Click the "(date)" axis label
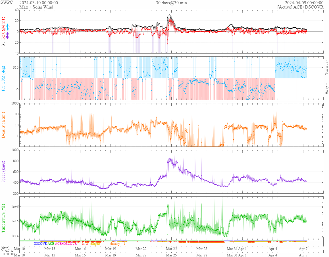The image size is (329, 257). (x=5, y=248)
